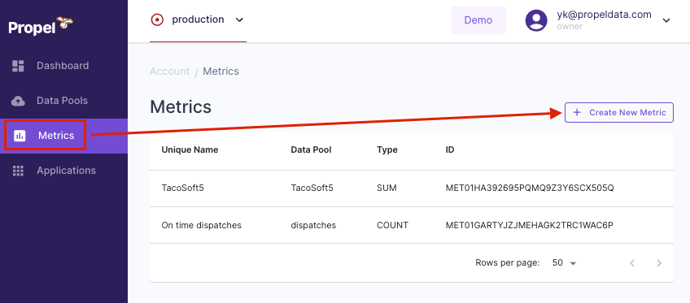The width and height of the screenshot is (690, 303).
Task: Click the Propel logo
Action: [x=41, y=26]
